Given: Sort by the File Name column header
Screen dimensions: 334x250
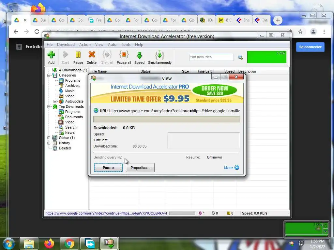Looking at the screenshot, I should [99, 71].
